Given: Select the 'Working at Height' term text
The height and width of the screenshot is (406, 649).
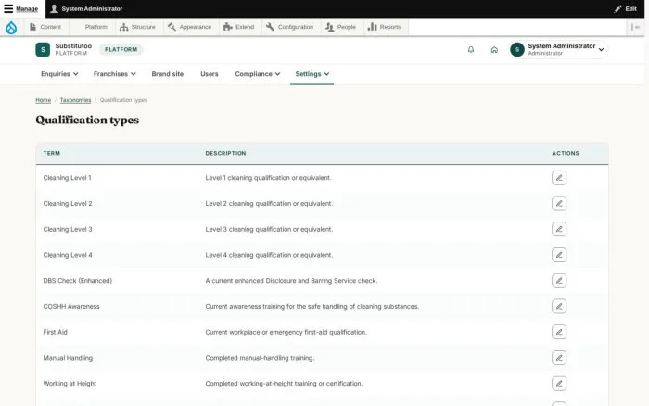Looking at the screenshot, I should (70, 383).
